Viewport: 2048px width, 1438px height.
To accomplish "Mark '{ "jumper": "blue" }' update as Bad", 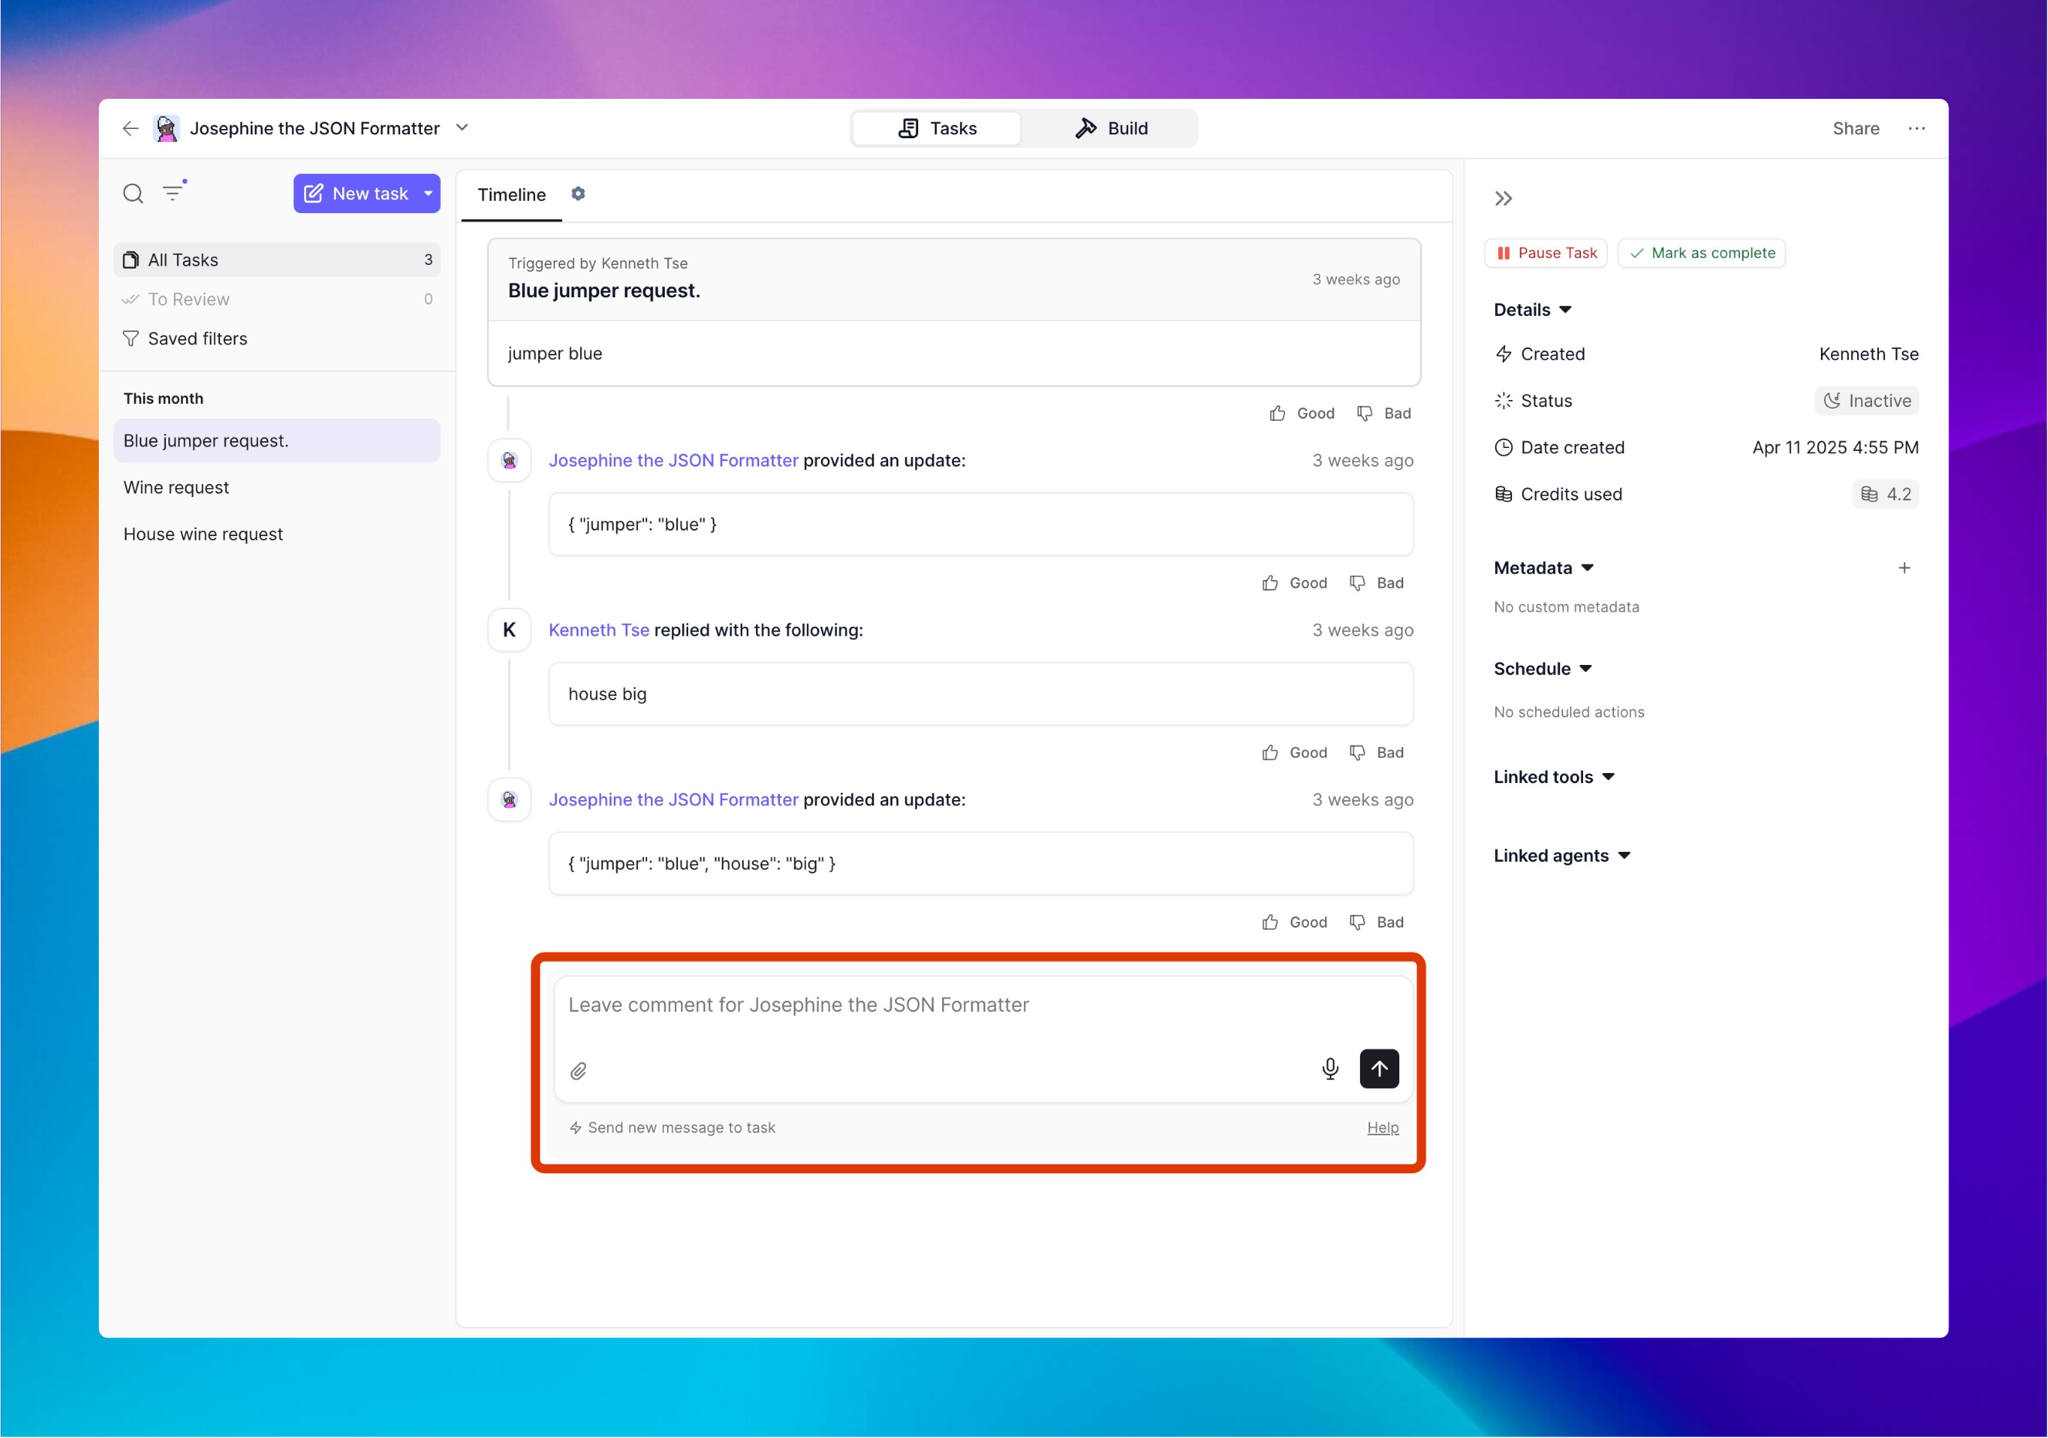I will (1377, 582).
